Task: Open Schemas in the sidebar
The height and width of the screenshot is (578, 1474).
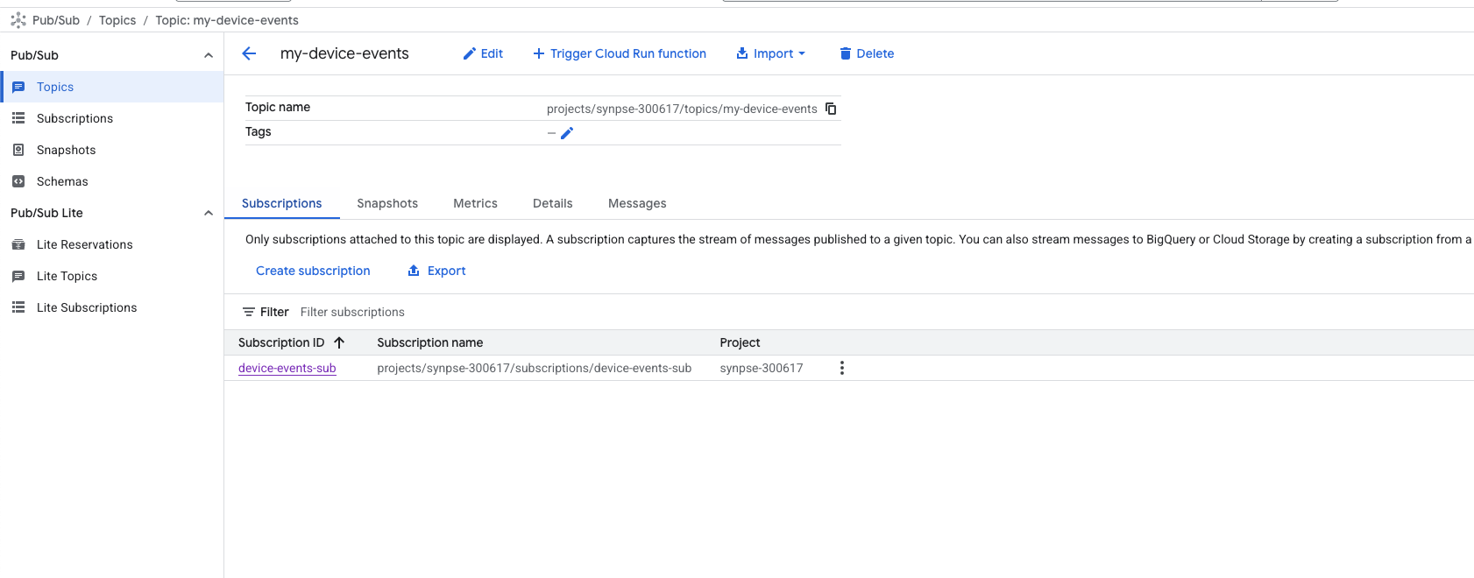Action: click(111, 181)
